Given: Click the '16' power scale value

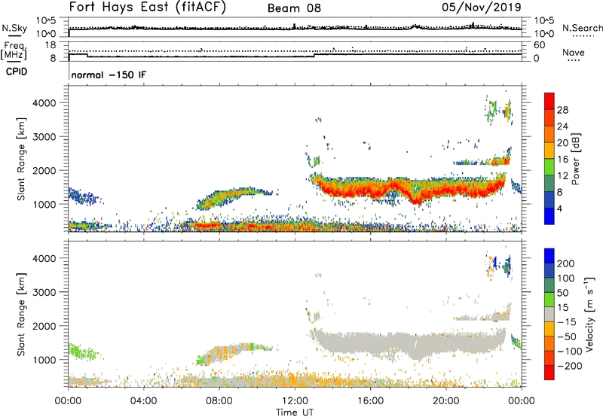Looking at the screenshot, I should [x=562, y=160].
